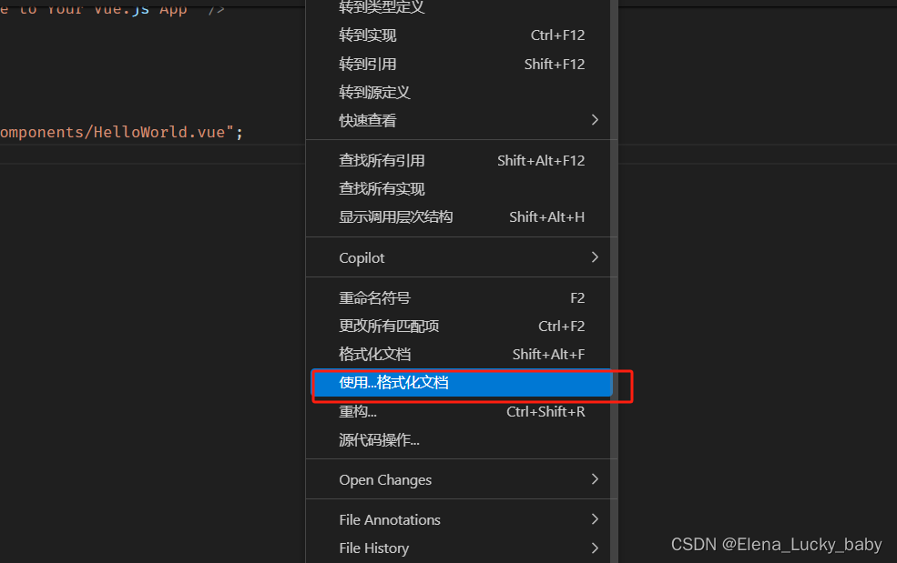Select 查找所有引用 option
The width and height of the screenshot is (897, 563).
pos(461,161)
